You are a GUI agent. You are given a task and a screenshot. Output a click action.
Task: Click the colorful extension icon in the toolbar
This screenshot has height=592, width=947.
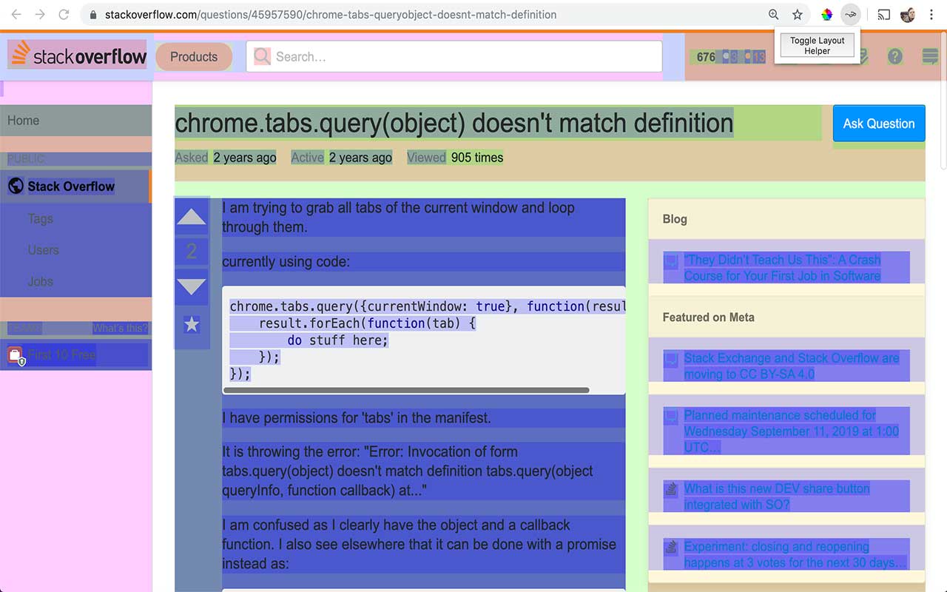[826, 14]
